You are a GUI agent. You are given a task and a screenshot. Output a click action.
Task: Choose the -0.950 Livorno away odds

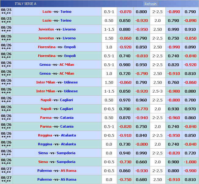pyautogui.click(x=141, y=29)
